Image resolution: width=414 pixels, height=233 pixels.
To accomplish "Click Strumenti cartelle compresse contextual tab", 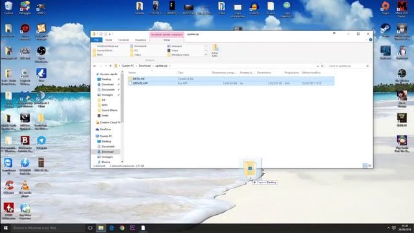I will (x=167, y=34).
